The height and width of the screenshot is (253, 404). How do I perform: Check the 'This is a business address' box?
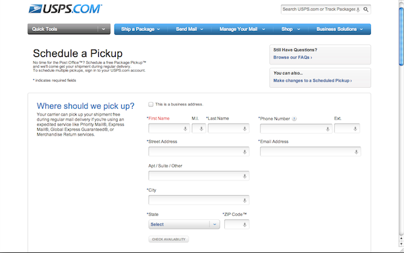[151, 104]
